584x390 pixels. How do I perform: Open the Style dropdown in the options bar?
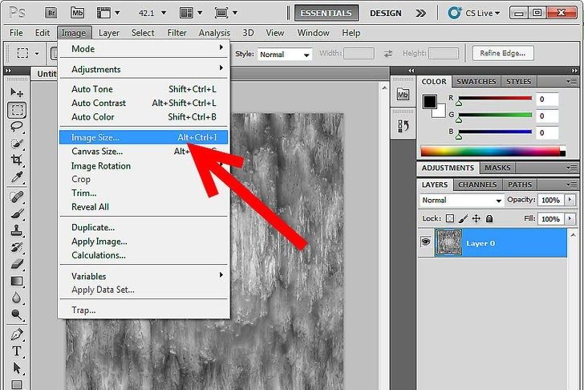(x=284, y=55)
